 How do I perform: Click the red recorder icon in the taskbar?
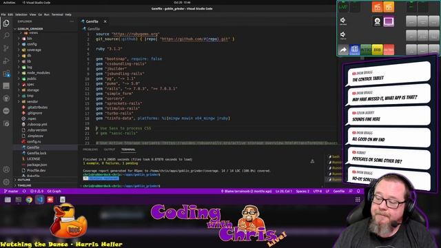50,200
